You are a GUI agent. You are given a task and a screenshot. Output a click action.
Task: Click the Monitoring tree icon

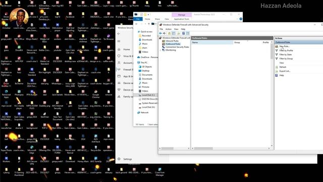tap(164, 50)
